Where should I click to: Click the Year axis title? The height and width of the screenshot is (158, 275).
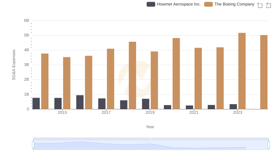150,127
